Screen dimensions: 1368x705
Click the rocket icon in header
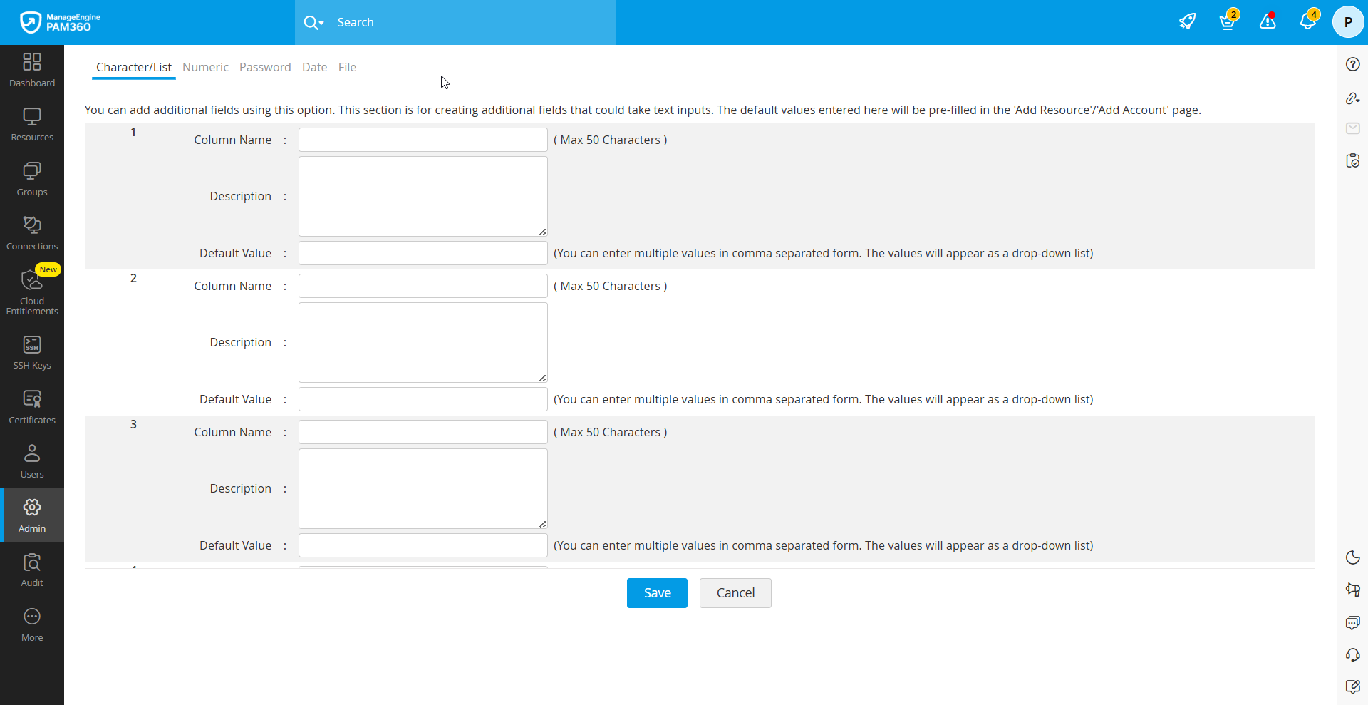point(1187,21)
